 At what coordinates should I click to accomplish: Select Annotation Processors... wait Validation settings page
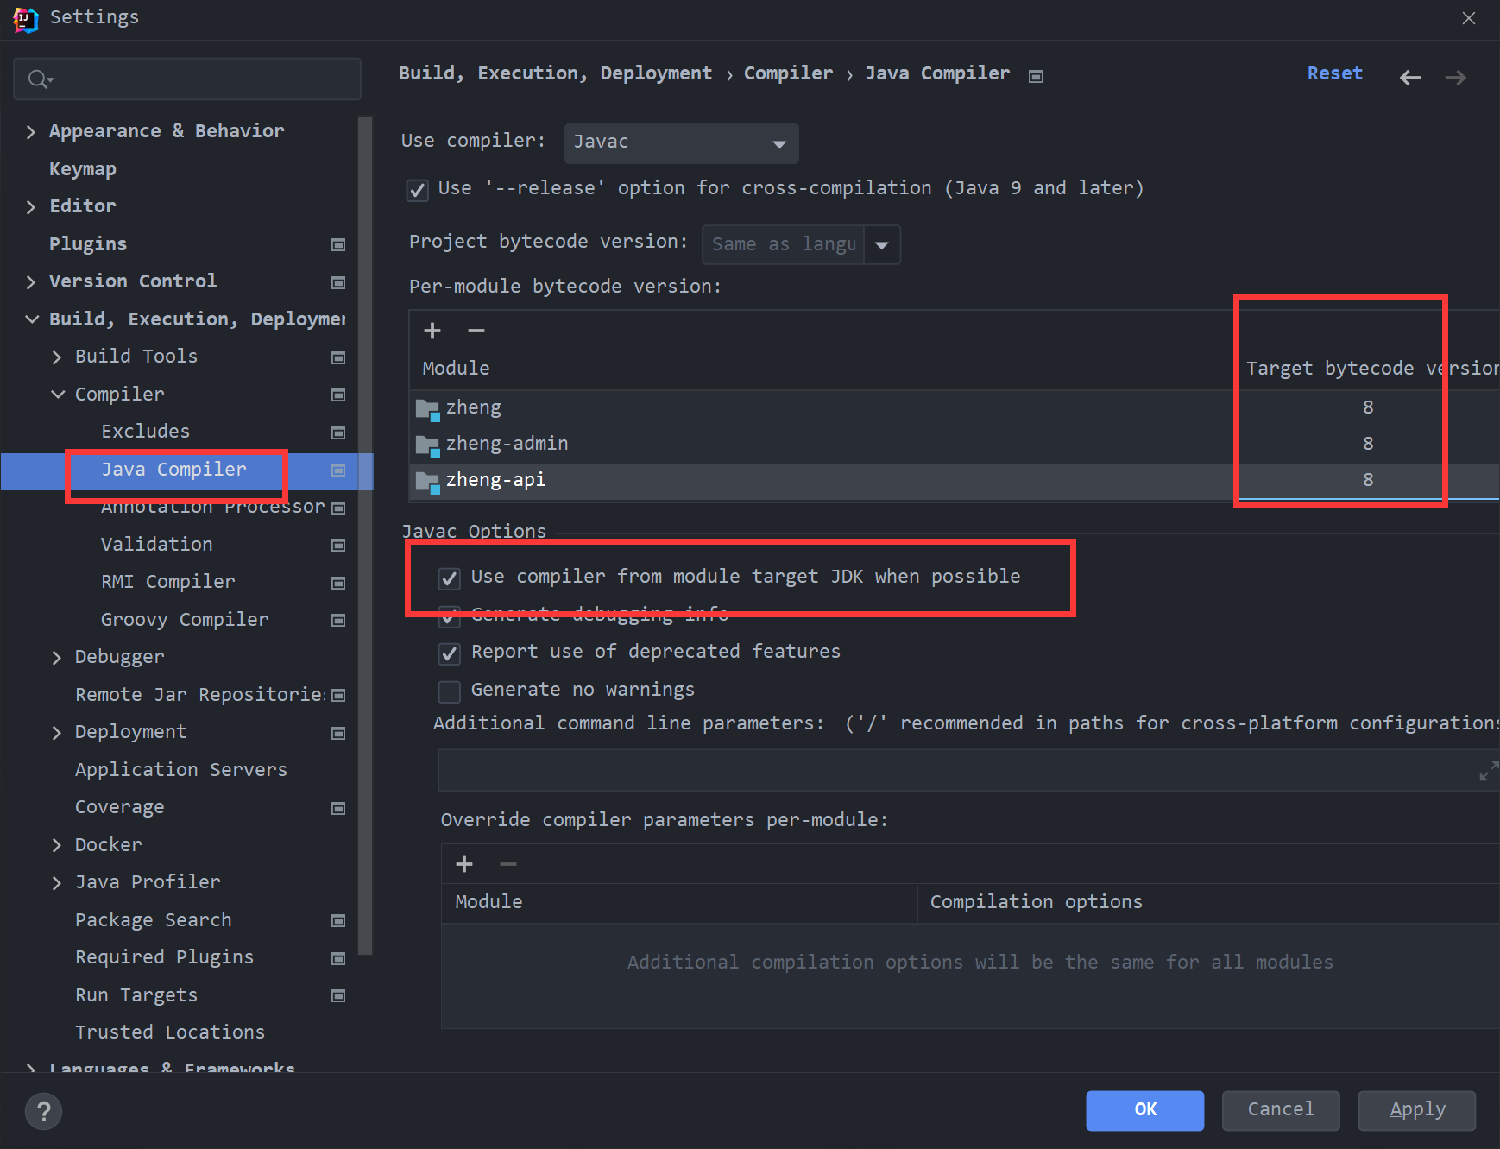156,545
